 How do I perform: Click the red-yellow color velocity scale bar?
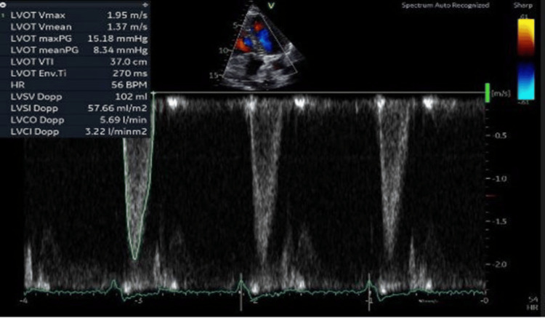(x=526, y=37)
